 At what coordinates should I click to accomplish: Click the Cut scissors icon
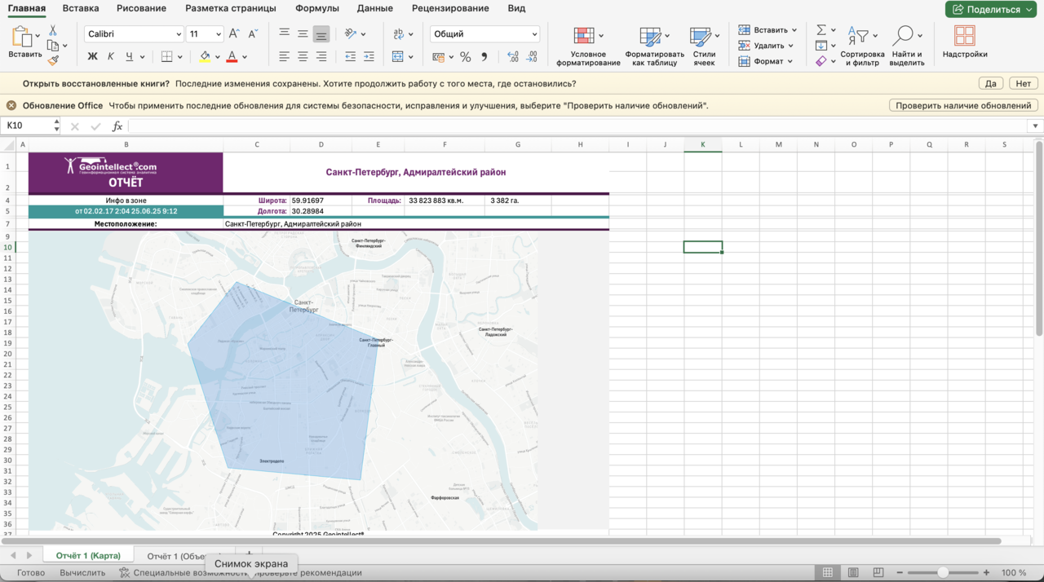[x=53, y=30]
